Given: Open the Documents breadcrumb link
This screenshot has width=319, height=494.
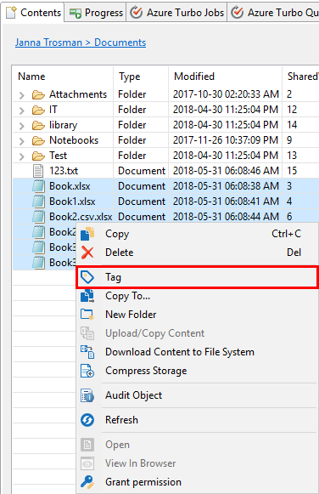Looking at the screenshot, I should [x=120, y=43].
